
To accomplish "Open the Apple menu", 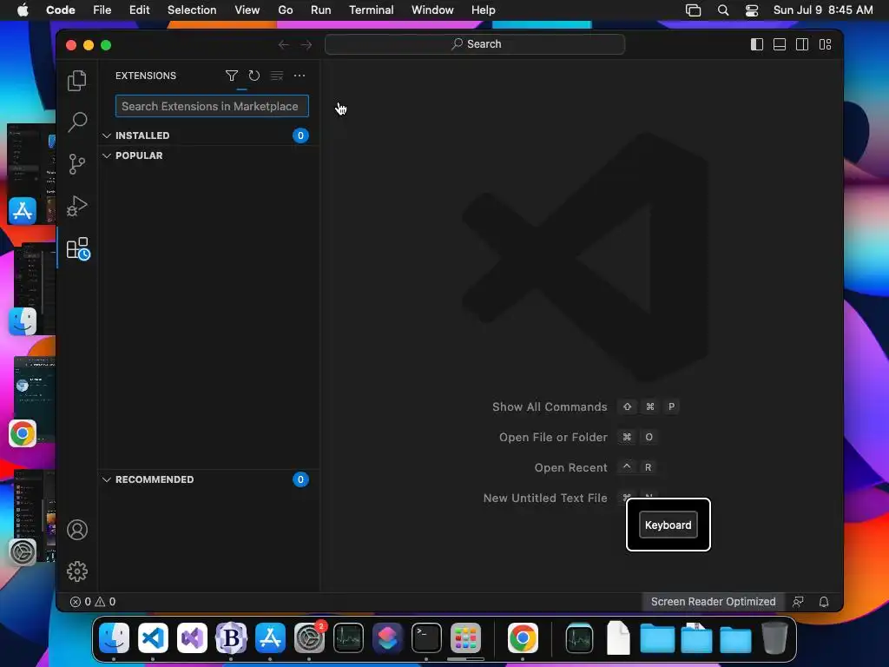I will pyautogui.click(x=23, y=10).
